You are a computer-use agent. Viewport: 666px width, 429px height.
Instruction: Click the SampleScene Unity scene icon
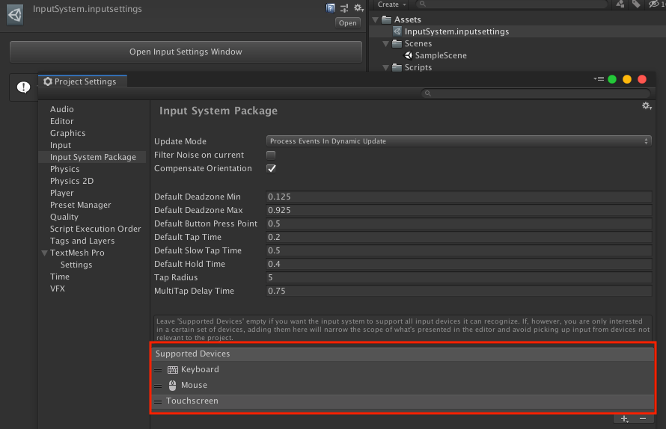[408, 55]
